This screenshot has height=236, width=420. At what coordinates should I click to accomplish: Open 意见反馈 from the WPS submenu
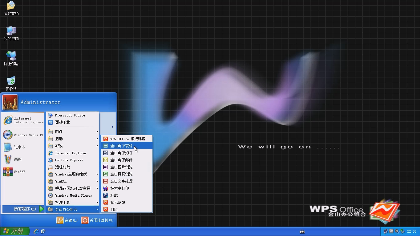127,203
